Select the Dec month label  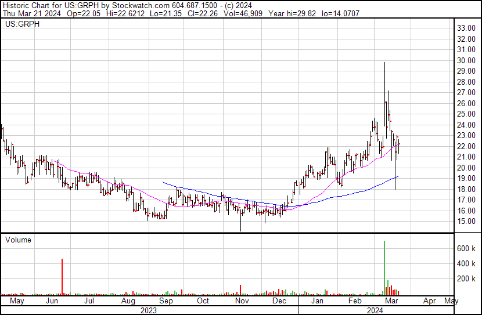coord(279,301)
